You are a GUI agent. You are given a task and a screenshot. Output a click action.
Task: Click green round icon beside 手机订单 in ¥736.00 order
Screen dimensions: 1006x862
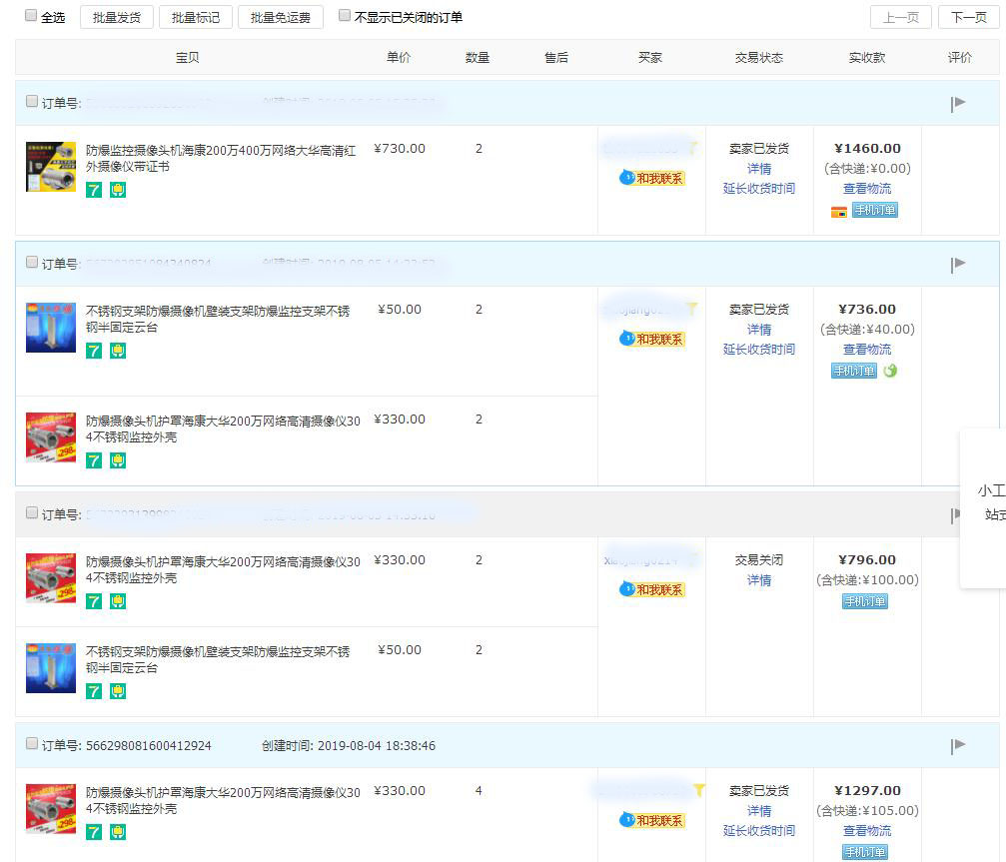(x=890, y=371)
